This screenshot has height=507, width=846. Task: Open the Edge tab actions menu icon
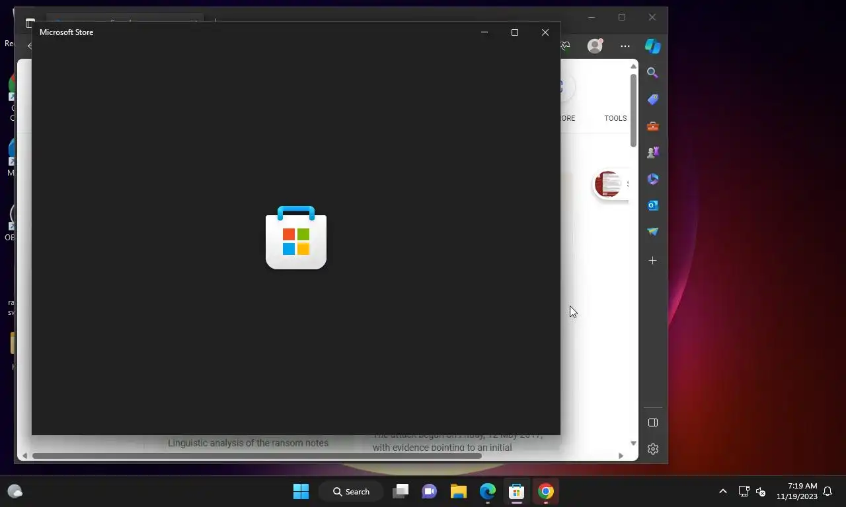(30, 22)
